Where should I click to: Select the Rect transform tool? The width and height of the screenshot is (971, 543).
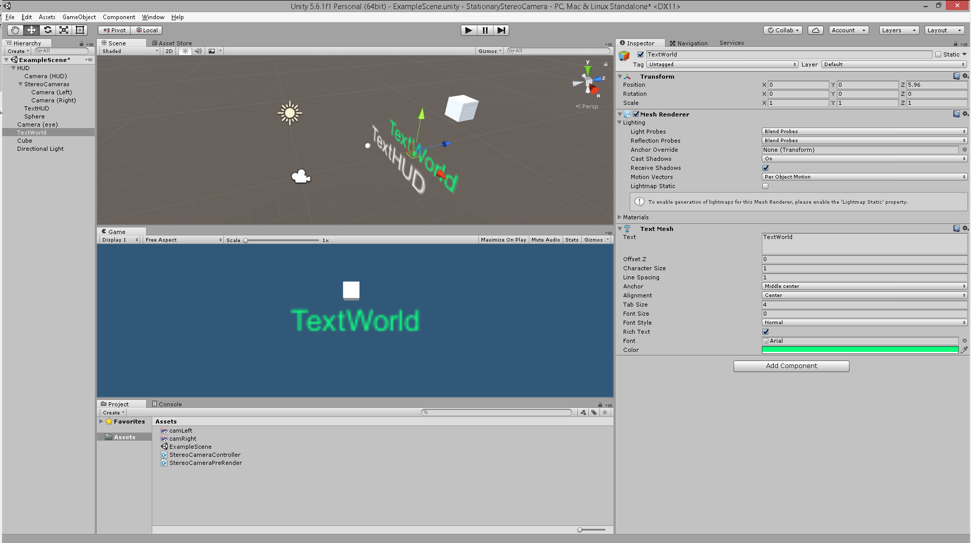point(80,30)
